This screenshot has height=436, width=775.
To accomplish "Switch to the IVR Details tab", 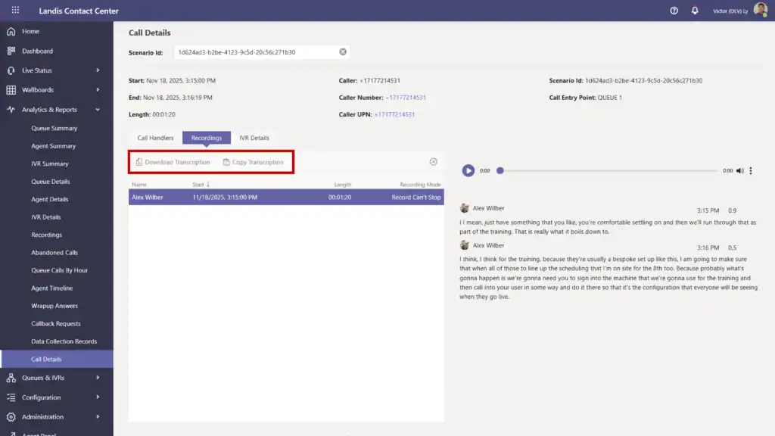I will point(254,138).
